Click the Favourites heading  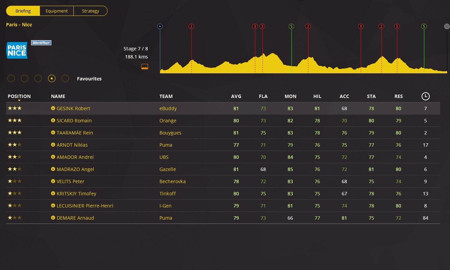coord(89,79)
